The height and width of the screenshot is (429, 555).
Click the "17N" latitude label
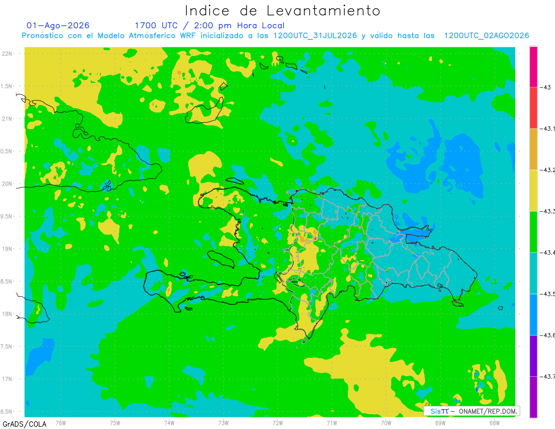(x=7, y=379)
